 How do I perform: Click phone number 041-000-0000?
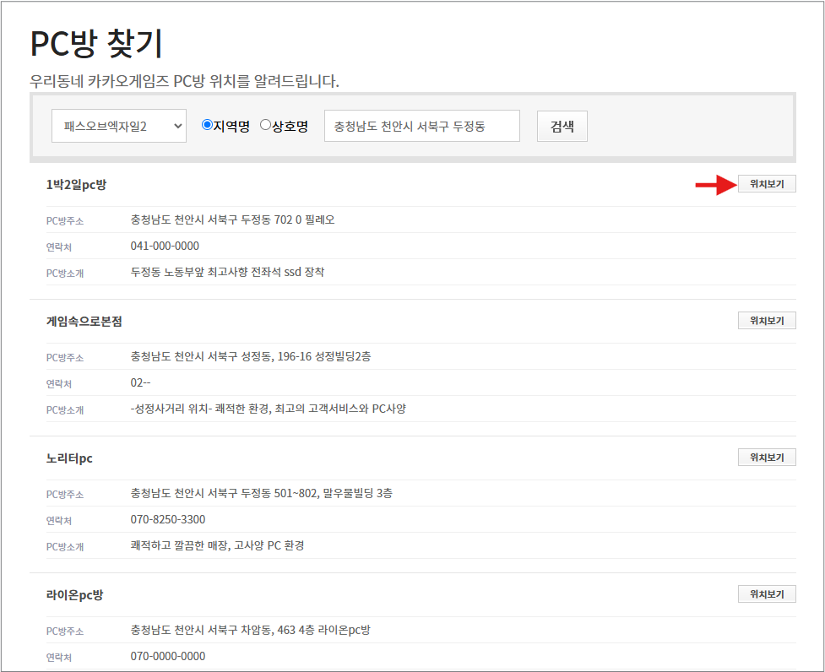point(165,246)
